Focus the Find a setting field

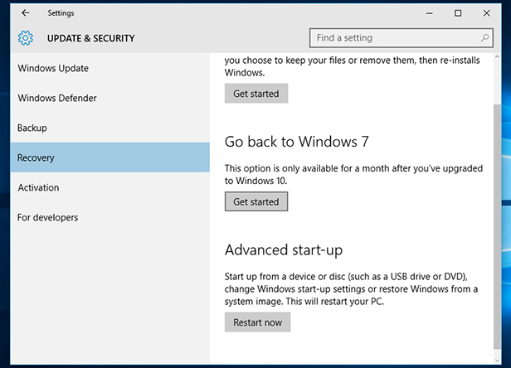point(401,38)
